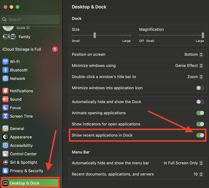Select the Screen Time hourglass icon

[5, 116]
